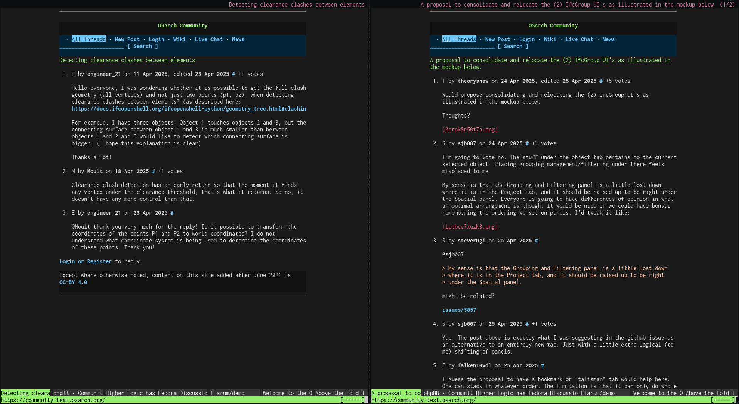Switch to 'Above the Fold i' tab in right pane

pos(710,393)
